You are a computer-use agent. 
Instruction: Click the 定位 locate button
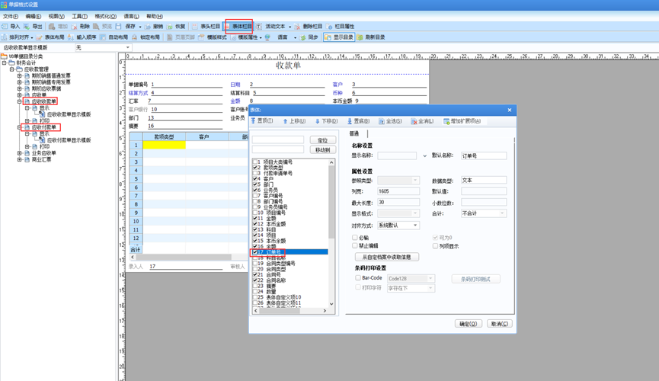(x=323, y=140)
